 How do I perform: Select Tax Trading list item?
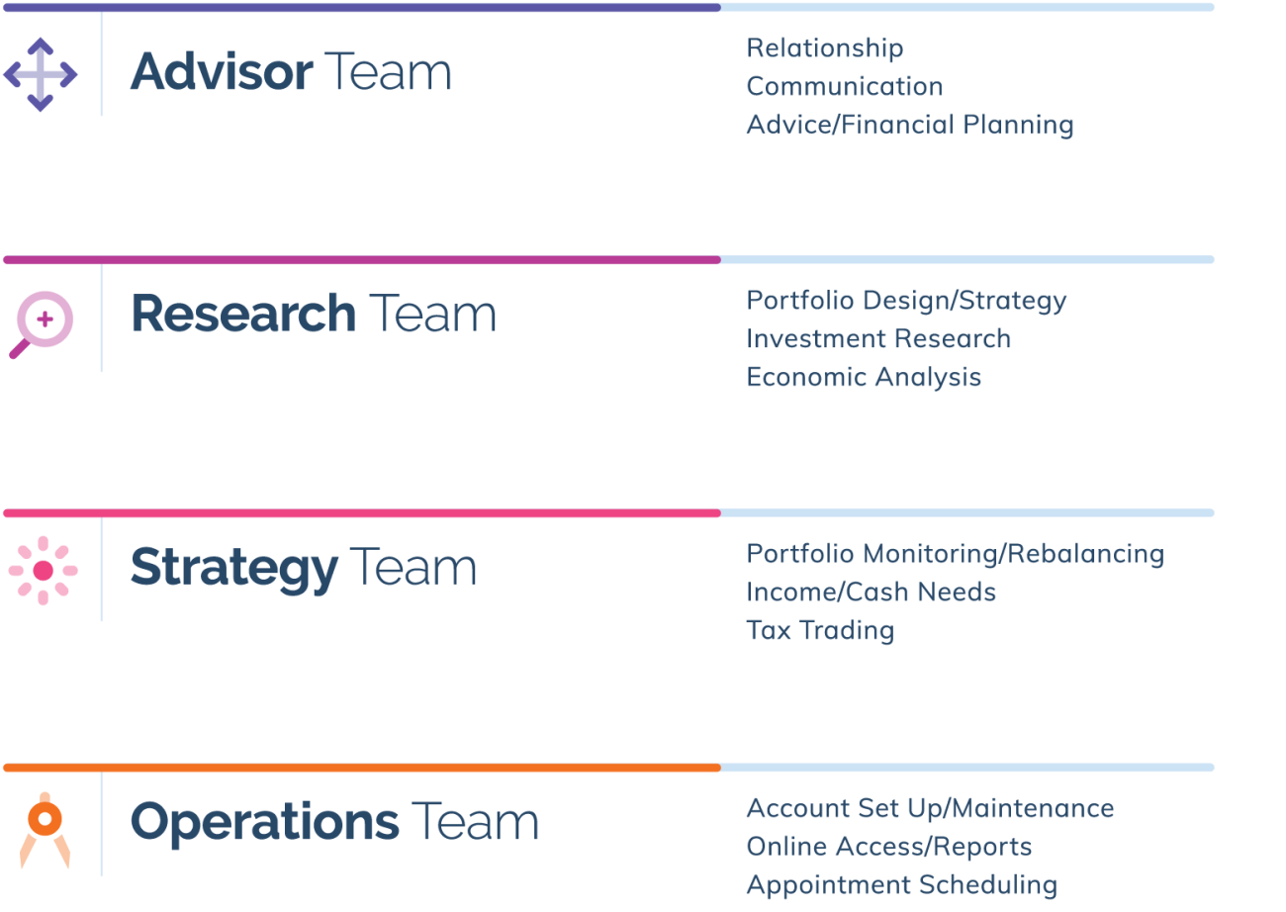(820, 630)
